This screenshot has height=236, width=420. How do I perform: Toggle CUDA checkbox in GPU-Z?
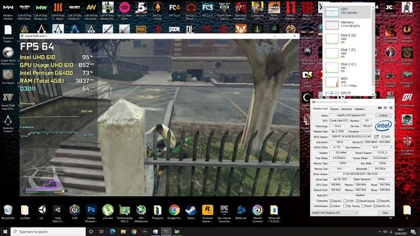pyautogui.click(x=345, y=201)
